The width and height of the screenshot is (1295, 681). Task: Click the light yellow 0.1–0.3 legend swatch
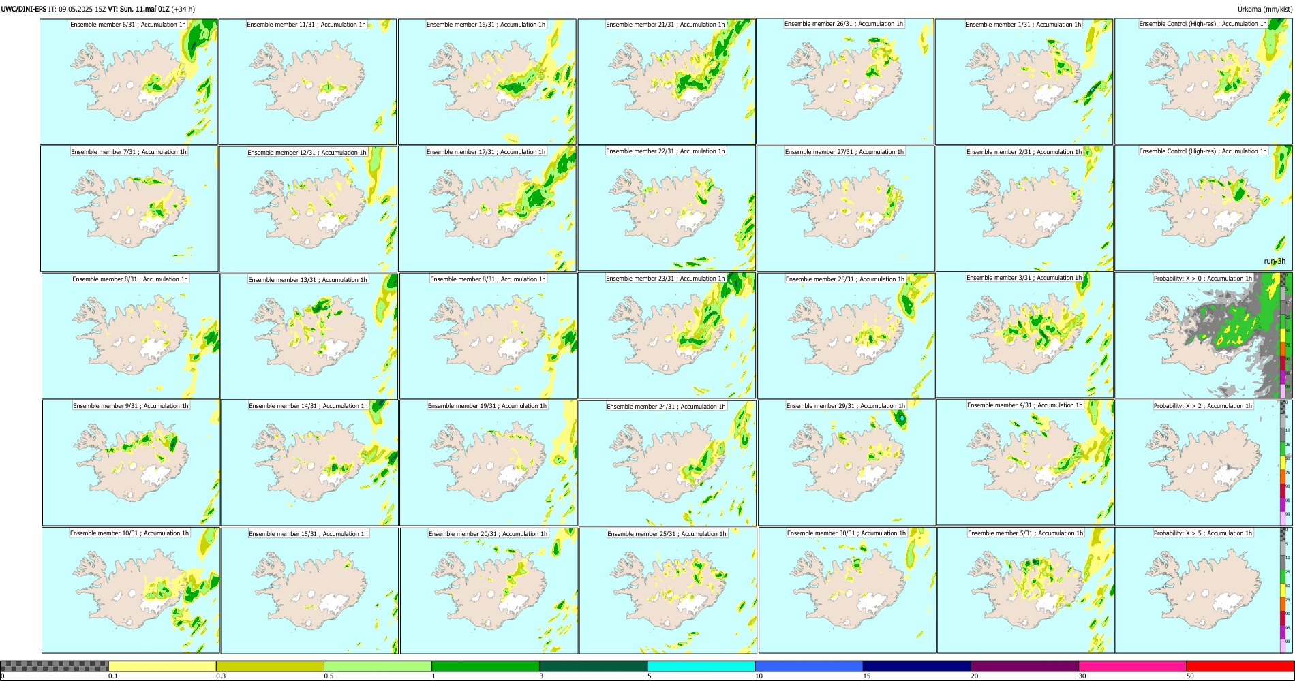(x=162, y=666)
